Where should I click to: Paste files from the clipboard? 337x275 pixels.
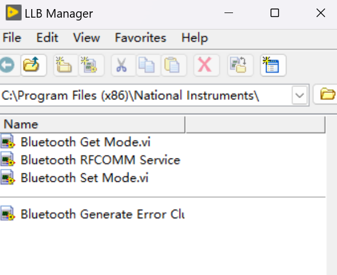[x=174, y=65]
